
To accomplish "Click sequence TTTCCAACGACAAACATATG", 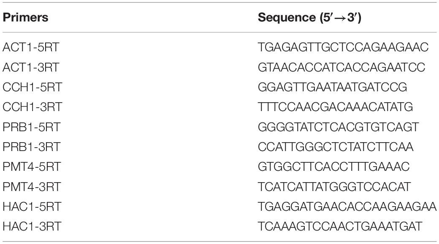I will coord(336,107).
